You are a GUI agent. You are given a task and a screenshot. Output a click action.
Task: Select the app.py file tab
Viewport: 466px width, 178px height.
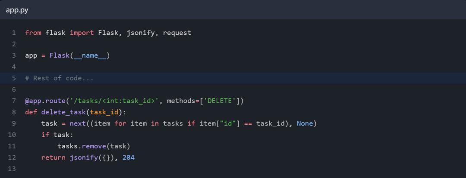[17, 10]
